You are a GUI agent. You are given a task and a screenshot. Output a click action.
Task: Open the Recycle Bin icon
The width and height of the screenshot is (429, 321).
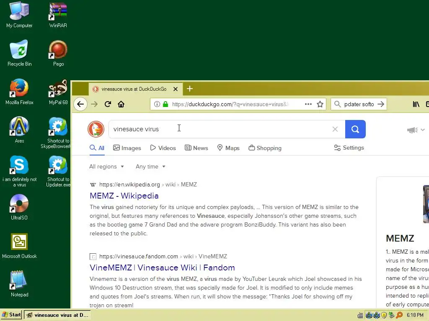[19, 53]
